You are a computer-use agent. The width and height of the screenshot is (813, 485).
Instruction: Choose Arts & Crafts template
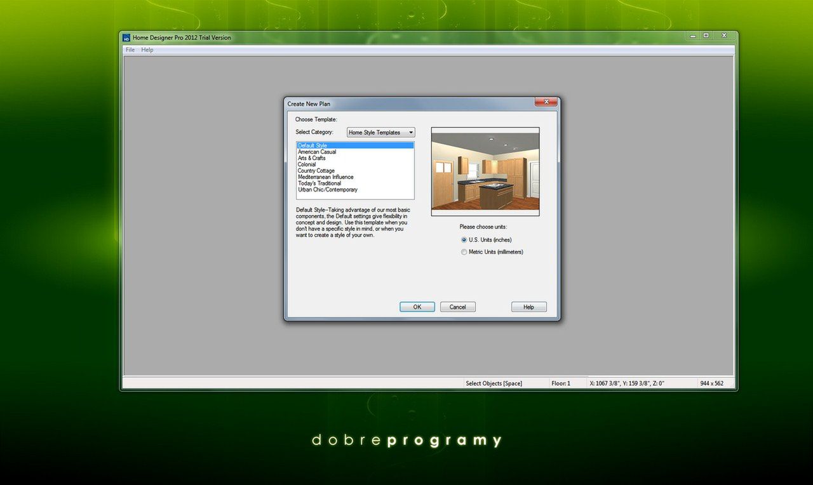click(355, 158)
